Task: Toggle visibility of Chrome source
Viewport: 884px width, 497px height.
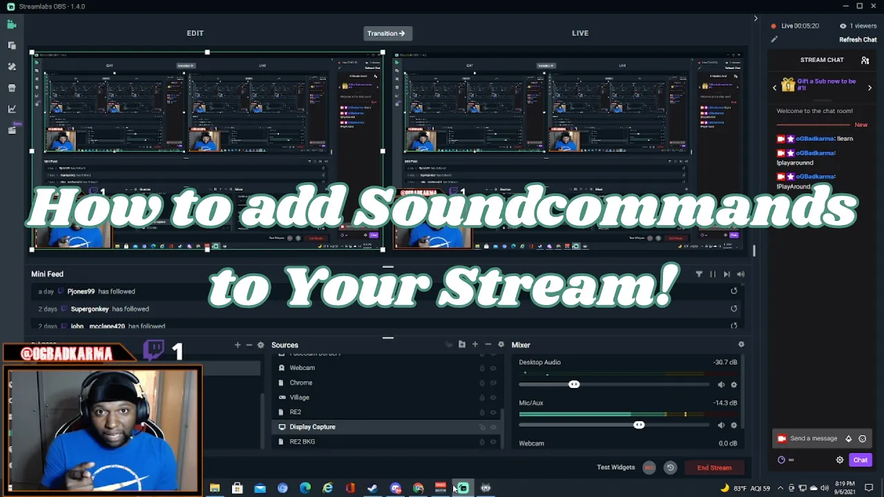Action: pyautogui.click(x=493, y=382)
